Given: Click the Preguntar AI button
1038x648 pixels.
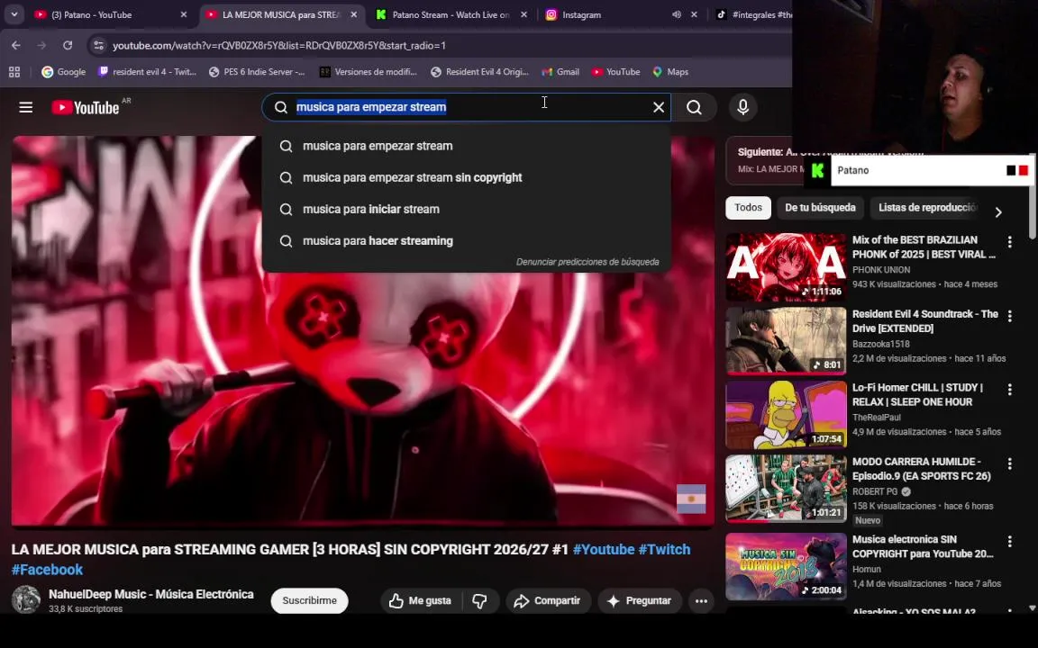Looking at the screenshot, I should [x=640, y=601].
